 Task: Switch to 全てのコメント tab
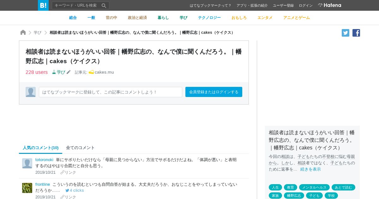[80, 148]
